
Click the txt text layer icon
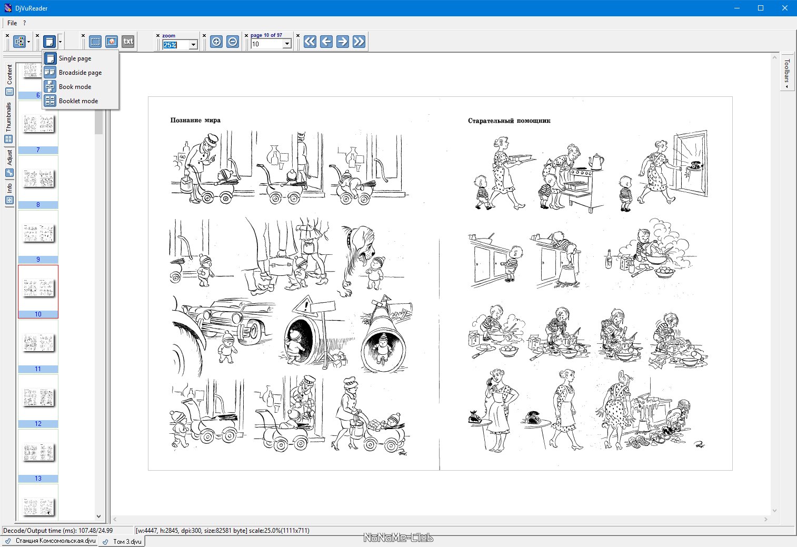pos(128,42)
